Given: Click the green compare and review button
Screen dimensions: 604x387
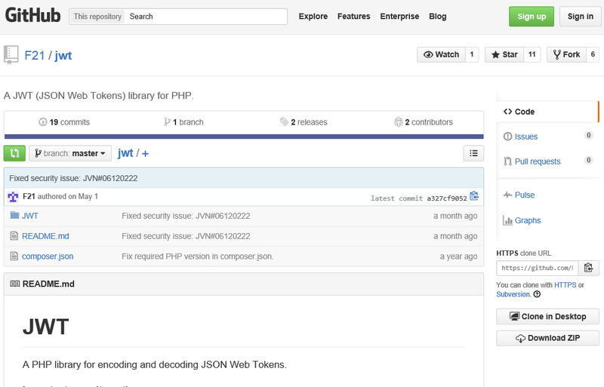Looking at the screenshot, I should point(14,153).
